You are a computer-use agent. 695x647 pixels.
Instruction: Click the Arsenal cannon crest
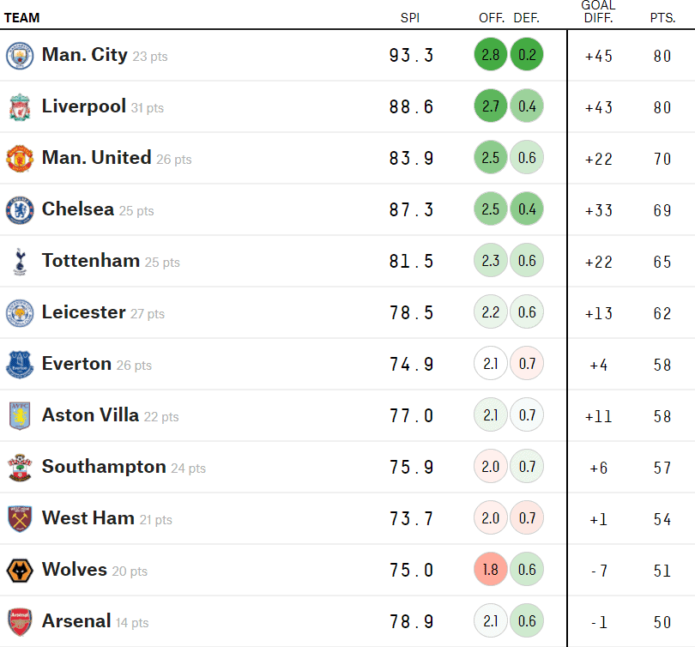[x=20, y=622]
